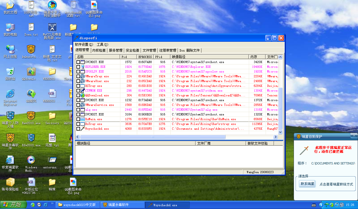This screenshot has width=358, height=209.
Task: Select the 账号保险柜 desktop icon
Action: tap(10, 184)
